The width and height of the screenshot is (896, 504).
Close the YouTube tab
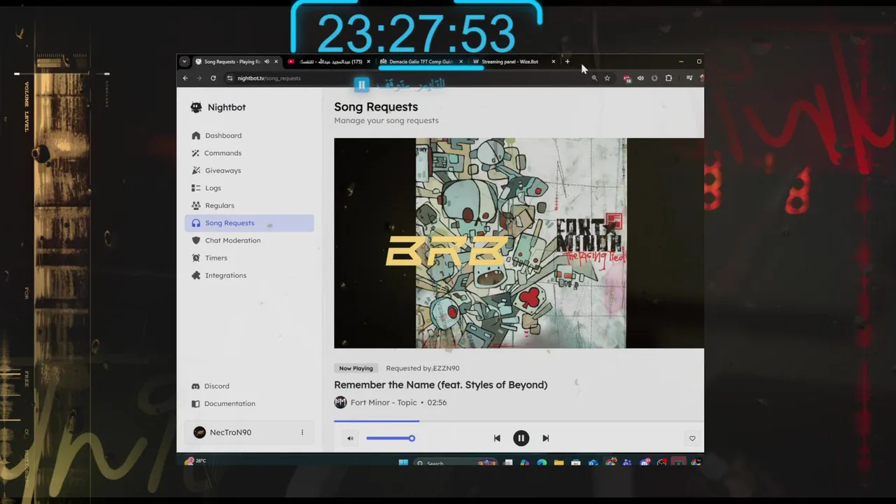tap(369, 62)
